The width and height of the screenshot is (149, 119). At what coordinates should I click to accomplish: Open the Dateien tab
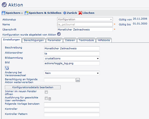[70, 40]
